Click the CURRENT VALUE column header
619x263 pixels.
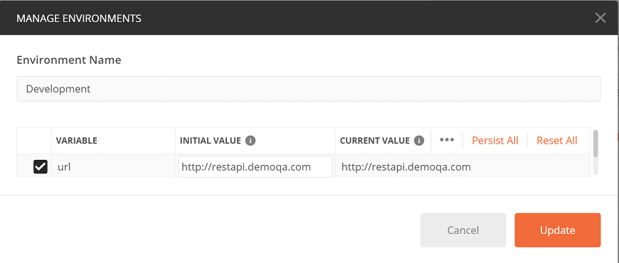(x=375, y=140)
